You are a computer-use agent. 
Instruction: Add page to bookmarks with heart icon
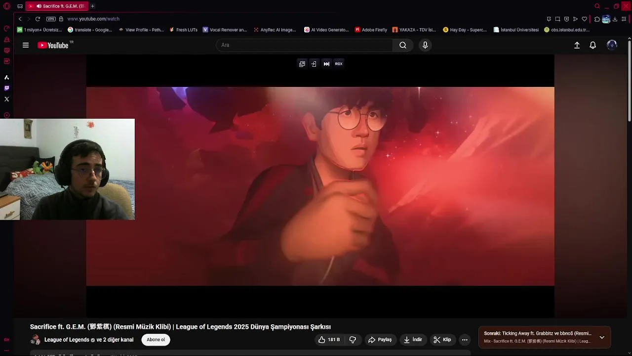(x=585, y=19)
